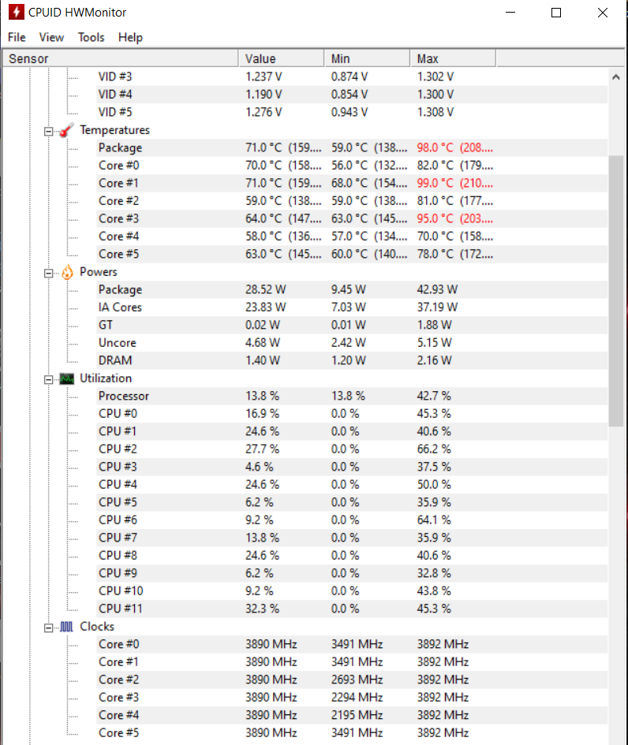Image resolution: width=628 pixels, height=745 pixels.
Task: Open the View menu
Action: [x=51, y=37]
